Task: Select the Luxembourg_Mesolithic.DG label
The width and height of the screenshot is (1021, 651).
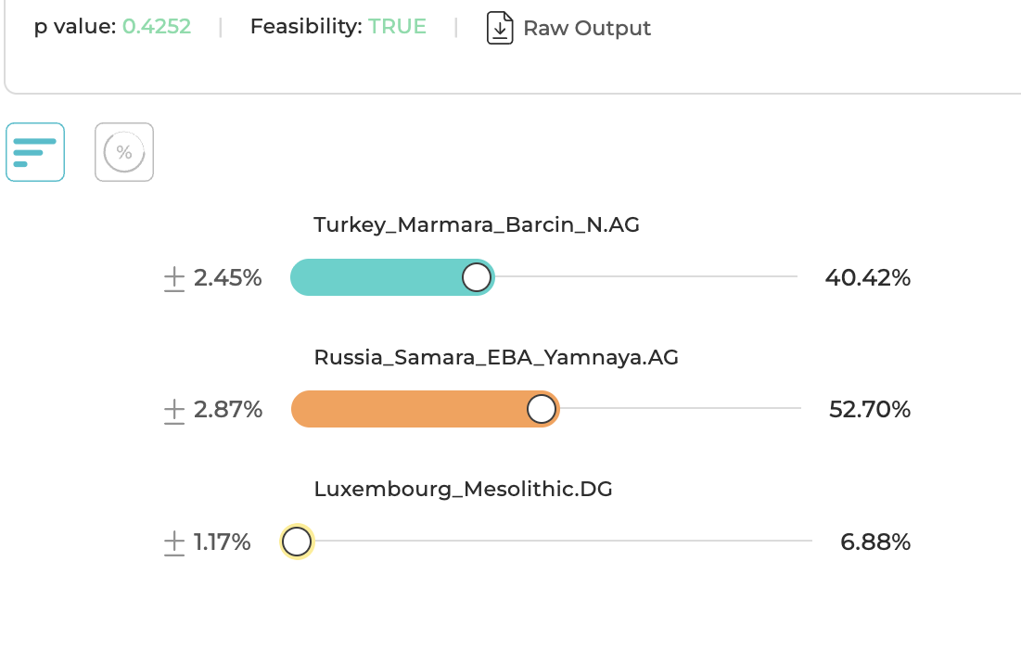Action: [463, 489]
